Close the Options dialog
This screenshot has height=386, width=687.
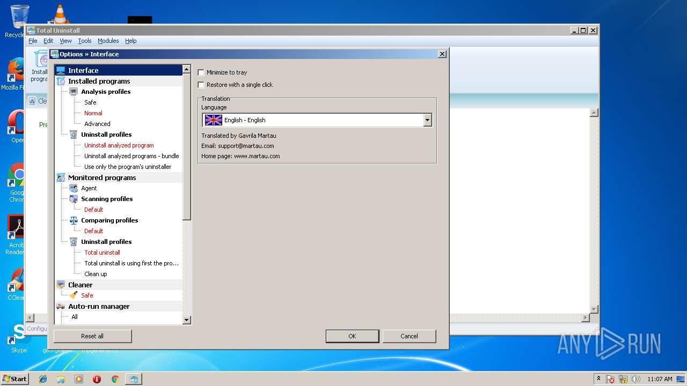pos(442,54)
